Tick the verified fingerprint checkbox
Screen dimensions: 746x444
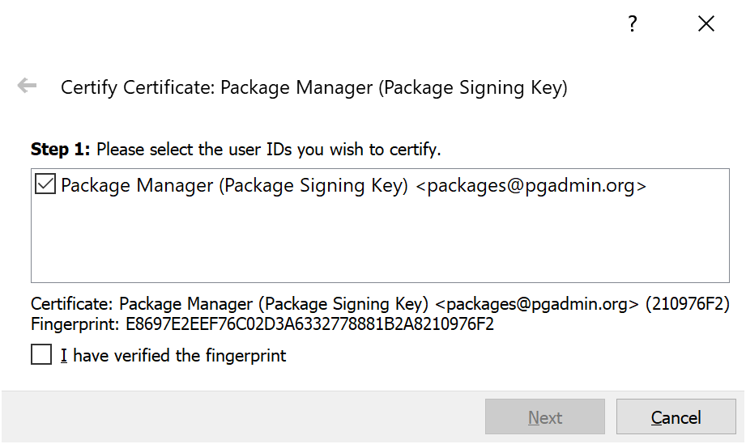[x=41, y=355]
